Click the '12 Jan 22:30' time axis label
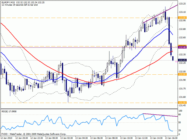 tap(37, 138)
